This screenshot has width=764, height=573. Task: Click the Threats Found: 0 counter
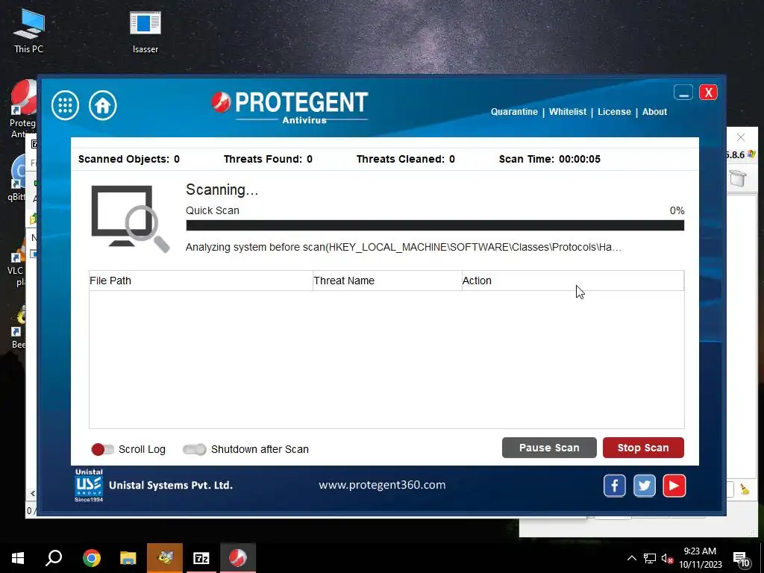(x=268, y=159)
